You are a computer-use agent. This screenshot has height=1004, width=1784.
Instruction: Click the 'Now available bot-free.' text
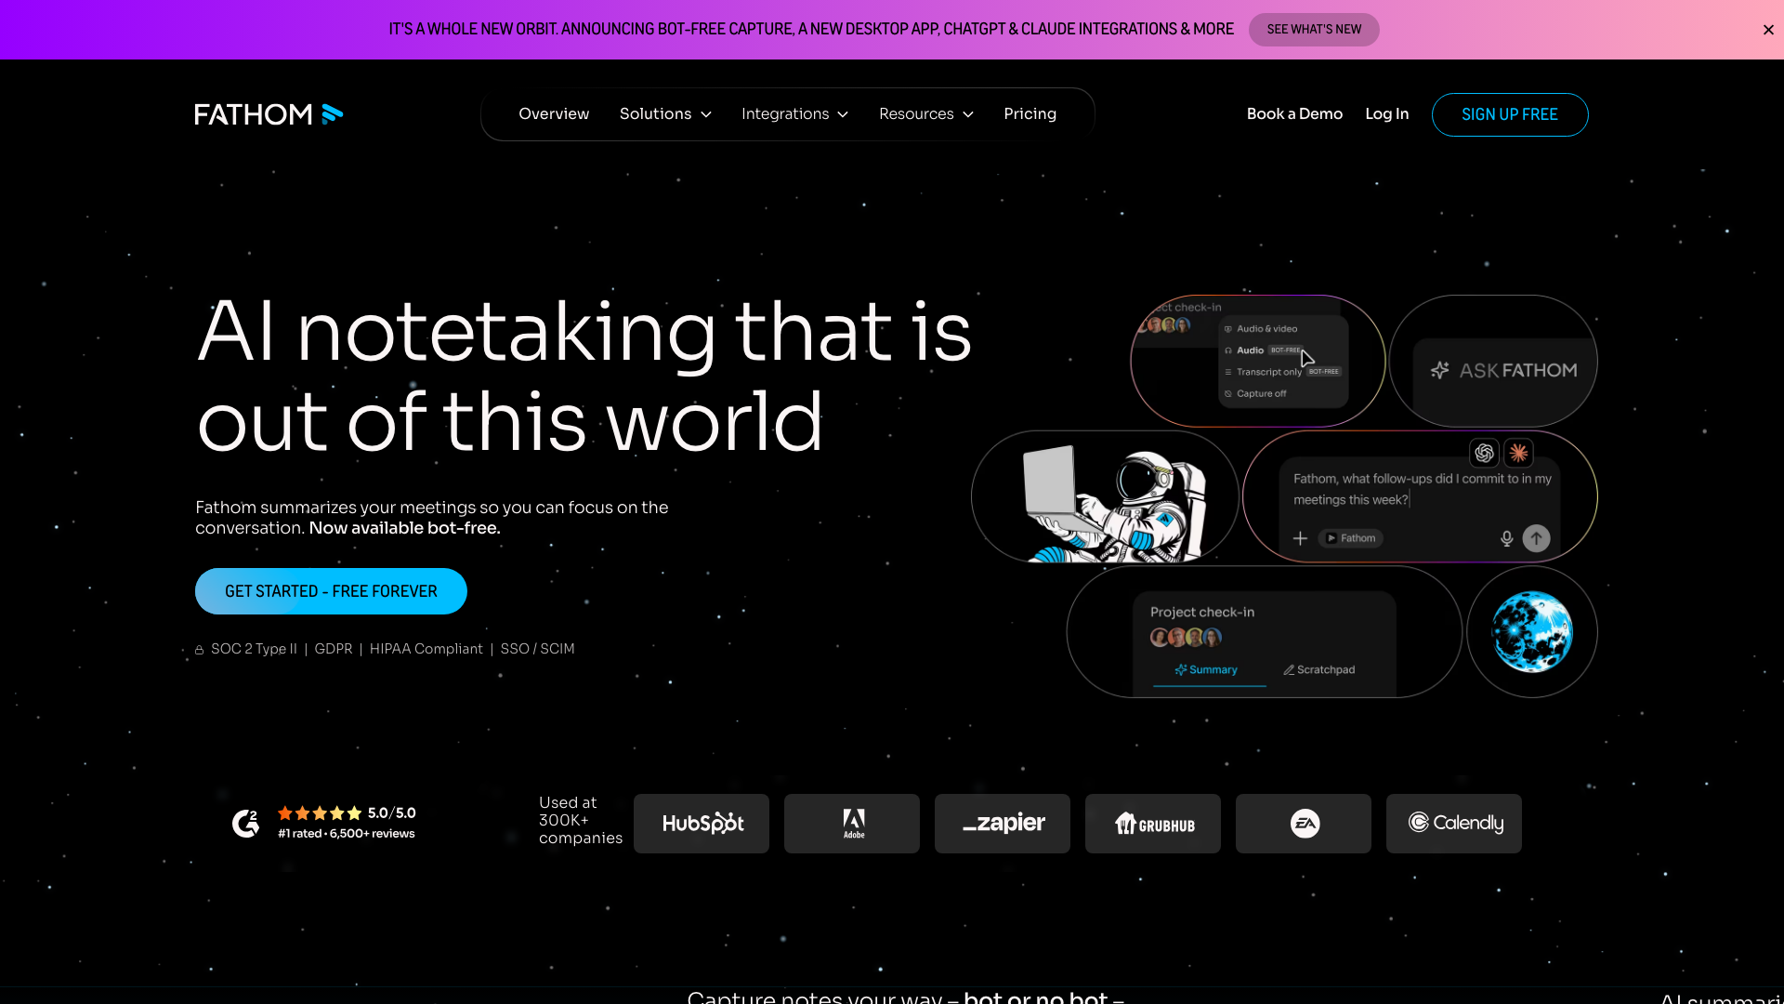point(405,528)
